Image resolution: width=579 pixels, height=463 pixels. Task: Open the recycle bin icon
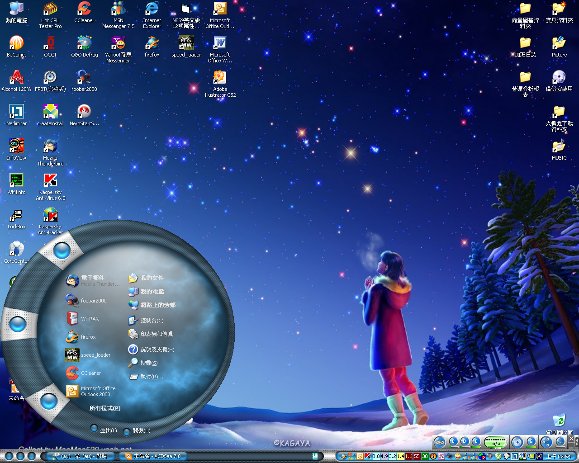click(x=559, y=420)
